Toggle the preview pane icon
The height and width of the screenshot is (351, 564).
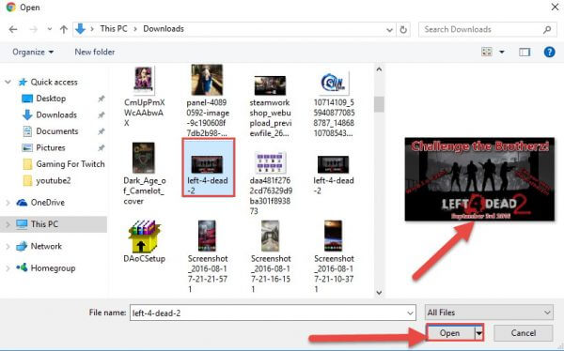tap(525, 53)
